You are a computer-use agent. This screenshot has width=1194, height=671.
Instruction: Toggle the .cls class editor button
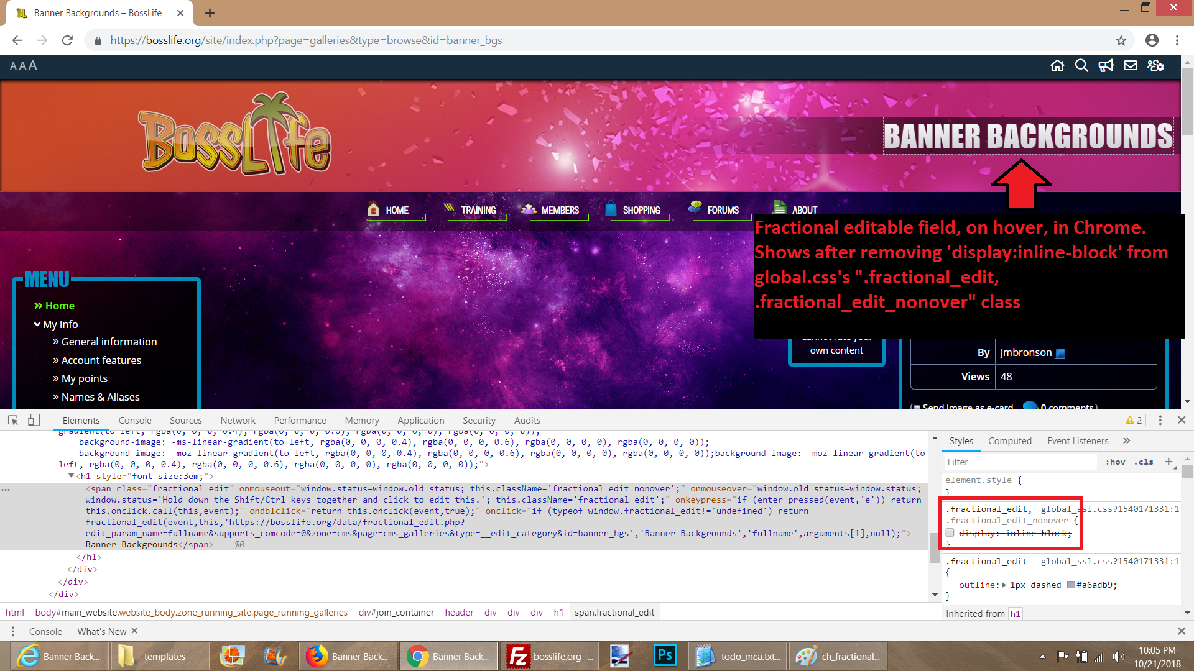(1144, 462)
